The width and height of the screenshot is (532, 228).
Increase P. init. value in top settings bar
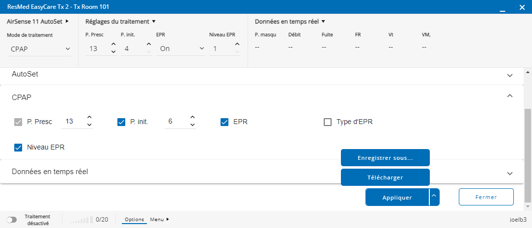coord(149,45)
